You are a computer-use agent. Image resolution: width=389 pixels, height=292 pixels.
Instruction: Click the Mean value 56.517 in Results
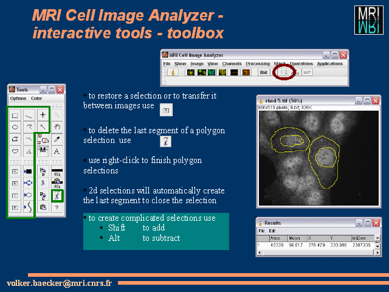click(296, 245)
